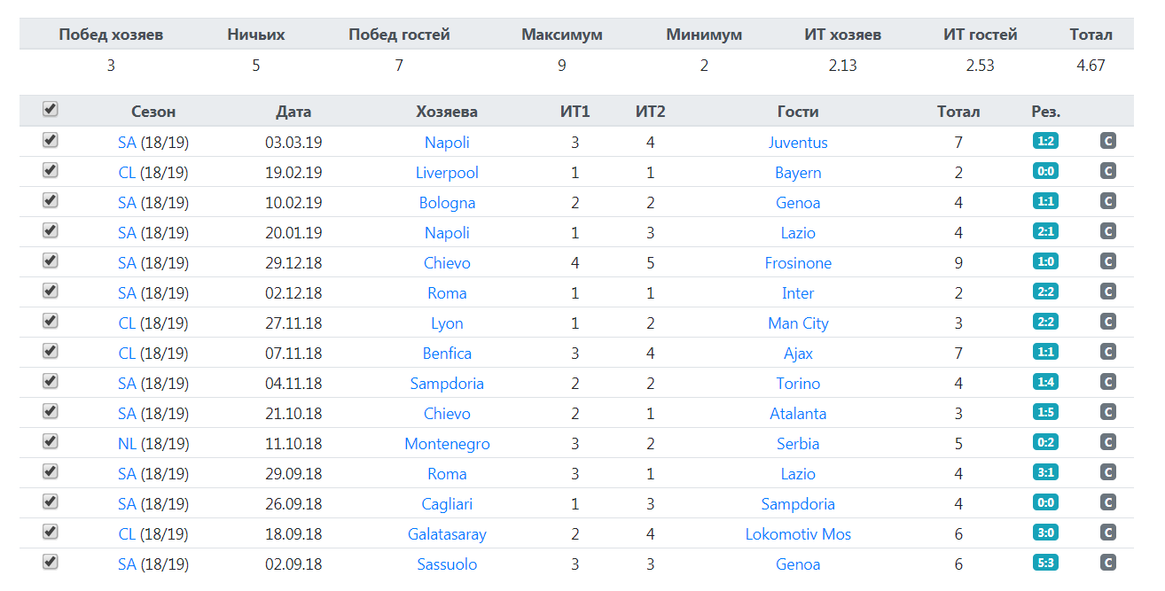Open the 5:3 result badge for Sassuolo–Genoa
The width and height of the screenshot is (1165, 591).
1045,563
